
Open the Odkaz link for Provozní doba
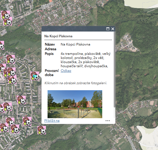[x=66, y=71]
